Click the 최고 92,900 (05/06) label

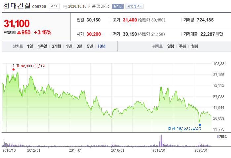[x=29, y=66]
